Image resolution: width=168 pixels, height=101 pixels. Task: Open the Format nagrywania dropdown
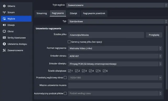pyautogui.click(x=115, y=48)
